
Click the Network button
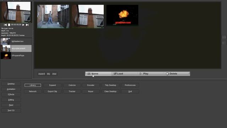33,91
